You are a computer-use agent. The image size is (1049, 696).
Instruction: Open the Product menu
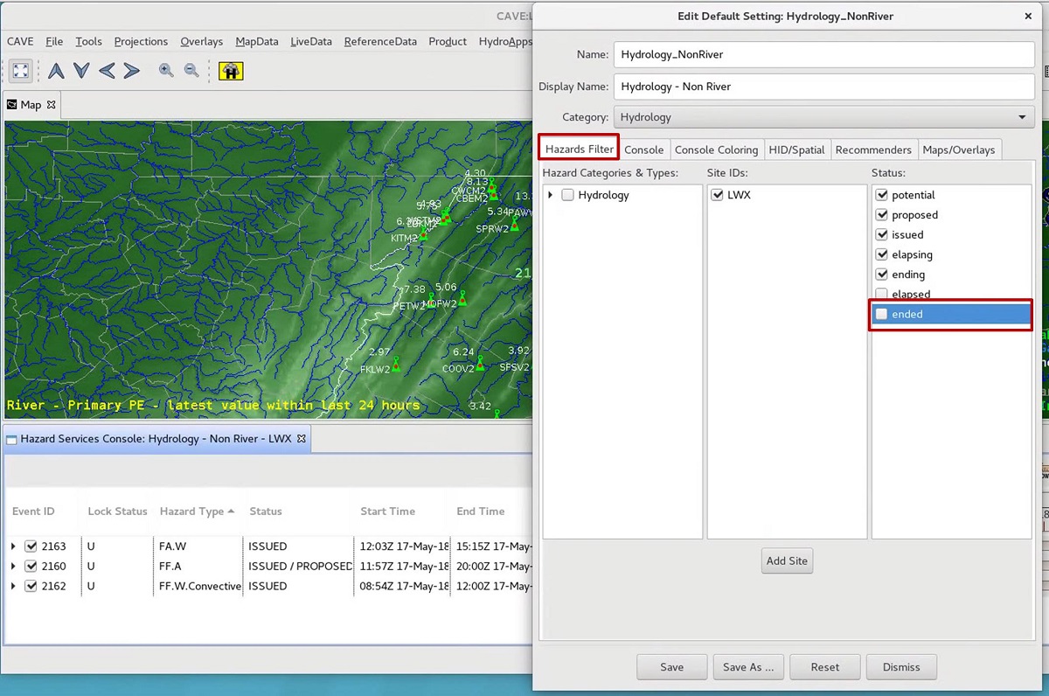click(x=448, y=41)
